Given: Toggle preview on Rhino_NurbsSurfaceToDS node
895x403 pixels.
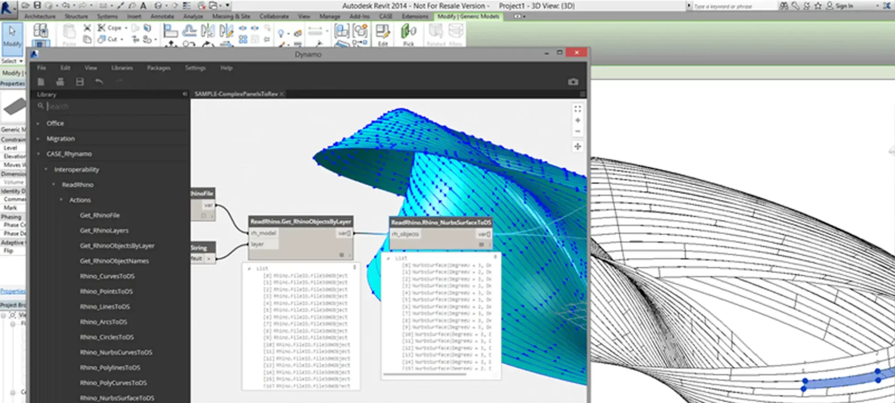Looking at the screenshot, I should [x=481, y=245].
